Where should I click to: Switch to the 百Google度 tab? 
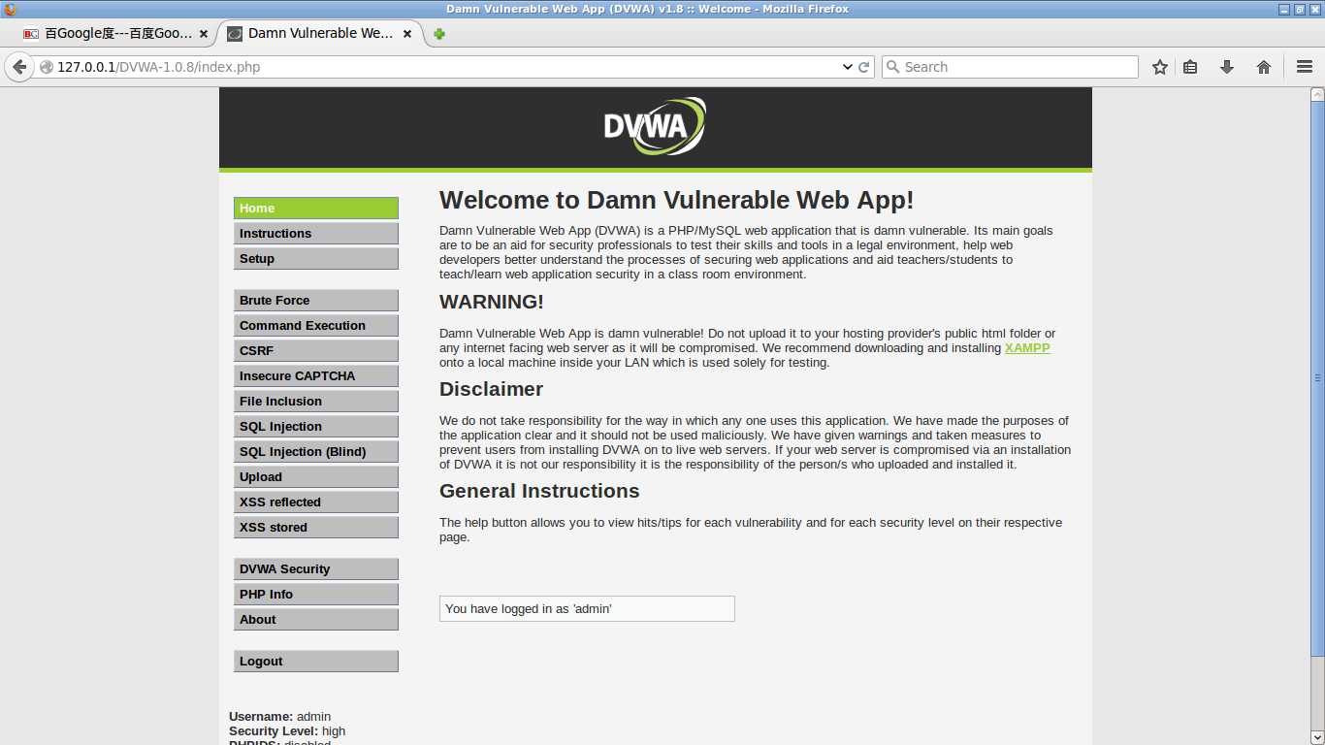[x=116, y=34]
